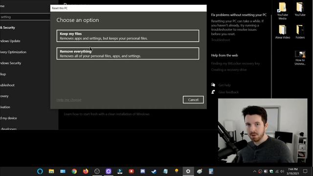This screenshot has height=176, width=313.
Task: Open the network icon in tray
Action: (277, 171)
